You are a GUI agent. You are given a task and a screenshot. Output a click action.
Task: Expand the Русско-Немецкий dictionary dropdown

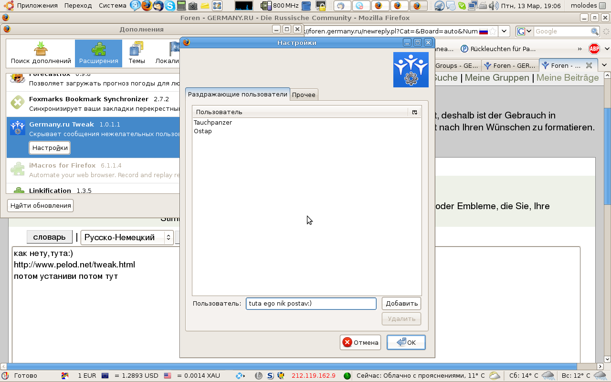tap(168, 237)
